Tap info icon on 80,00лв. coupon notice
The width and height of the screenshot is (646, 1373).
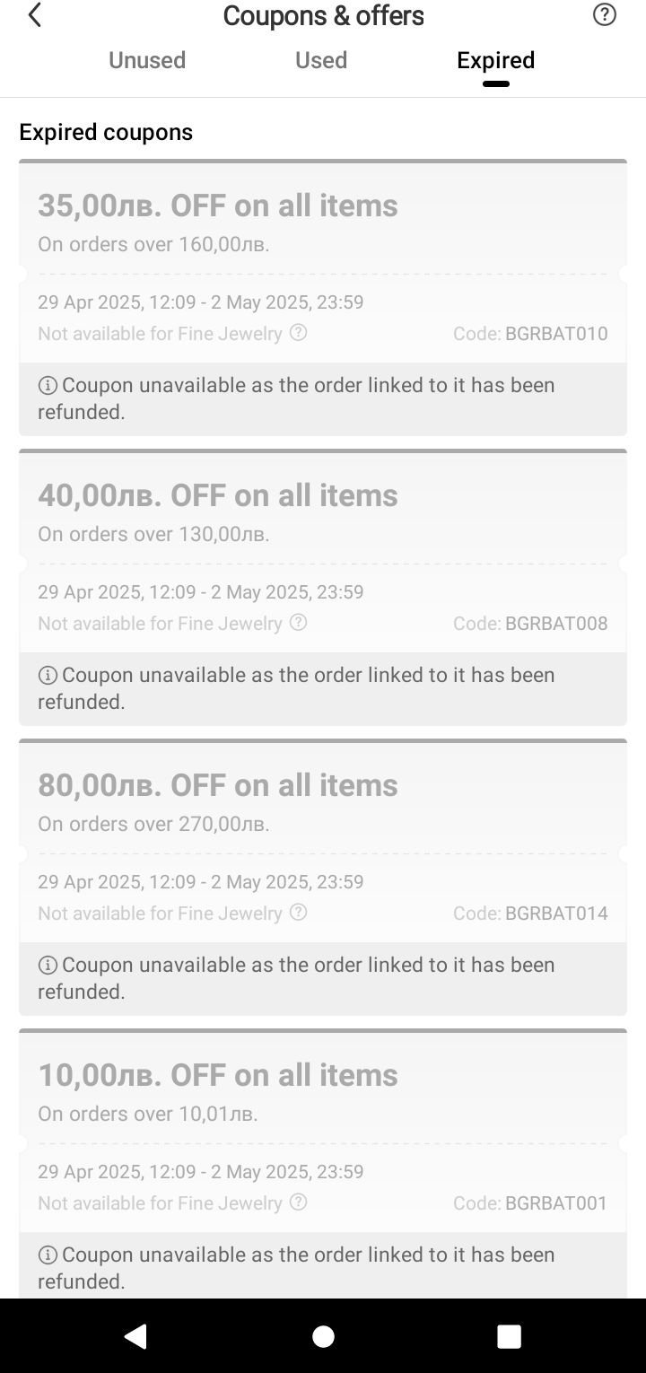coord(48,966)
